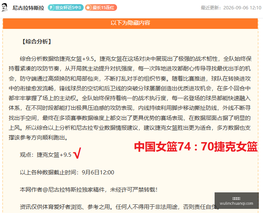263x213 pixels.
Task: Select the red score text 中国女篮74：70捷克女篮
Action: pyautogui.click(x=196, y=147)
